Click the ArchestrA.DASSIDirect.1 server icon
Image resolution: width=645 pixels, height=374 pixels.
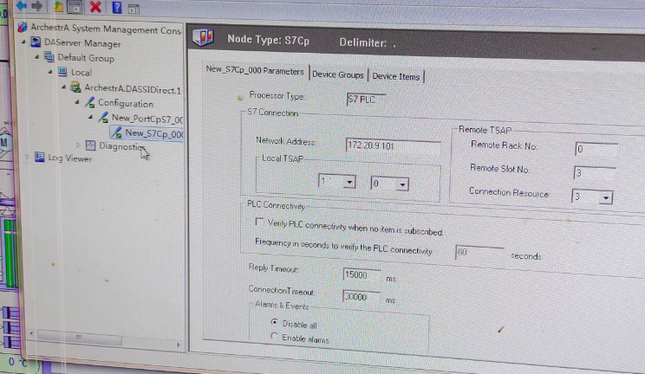(x=76, y=88)
